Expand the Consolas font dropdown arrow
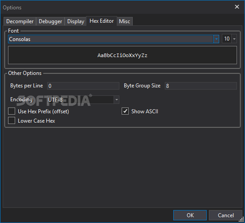Image resolution: width=245 pixels, height=223 pixels. (x=216, y=39)
